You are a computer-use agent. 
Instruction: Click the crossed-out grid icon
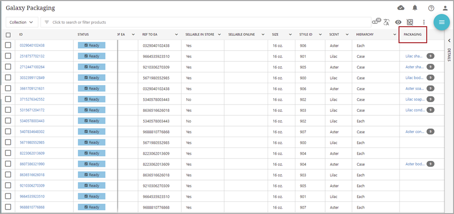click(410, 22)
